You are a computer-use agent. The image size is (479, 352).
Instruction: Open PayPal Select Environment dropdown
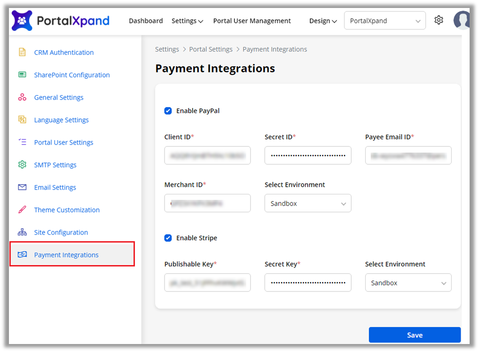pyautogui.click(x=307, y=203)
